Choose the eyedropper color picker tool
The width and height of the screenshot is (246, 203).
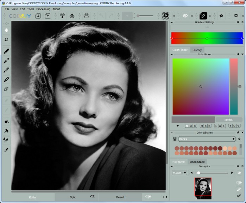[6, 150]
